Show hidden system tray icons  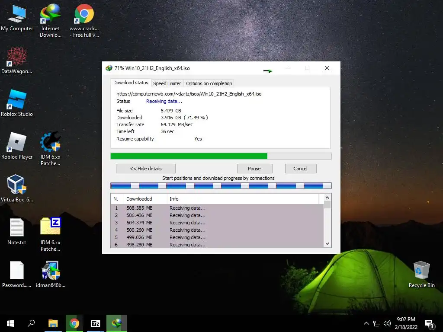[x=366, y=323]
